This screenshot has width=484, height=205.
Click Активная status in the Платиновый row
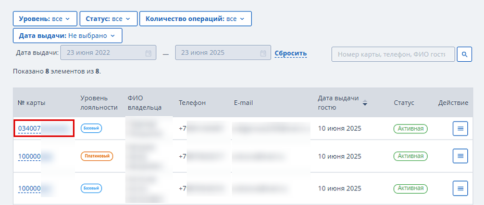tap(410, 156)
